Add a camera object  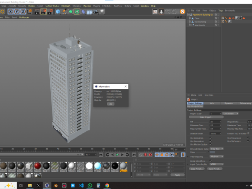point(96,12)
